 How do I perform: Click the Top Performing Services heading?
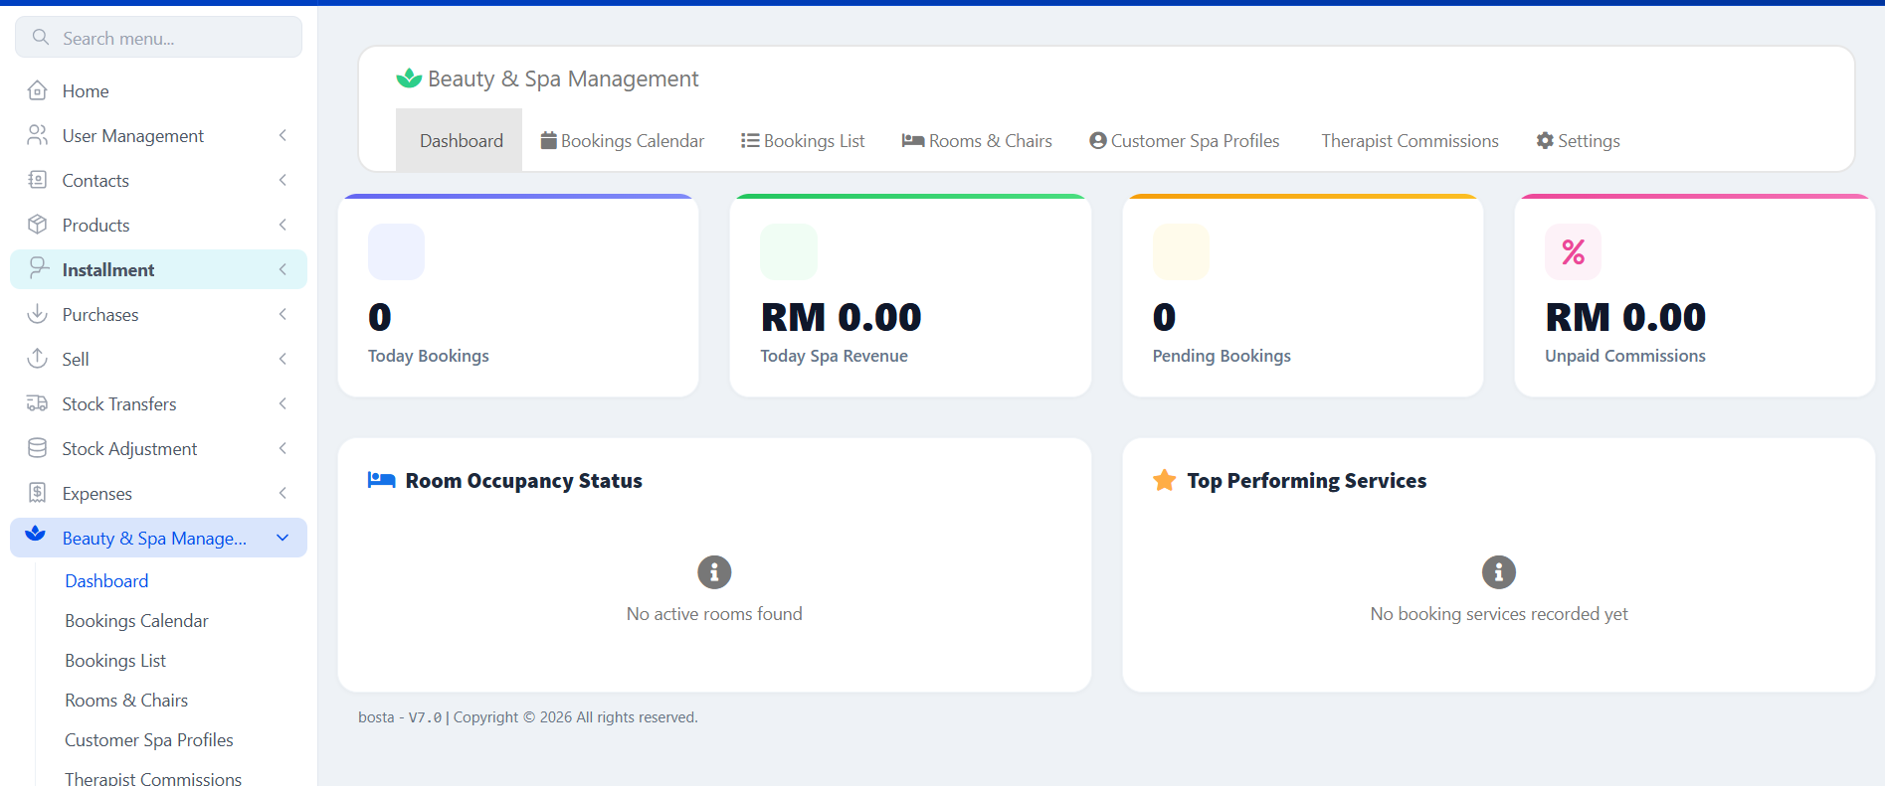click(x=1307, y=481)
